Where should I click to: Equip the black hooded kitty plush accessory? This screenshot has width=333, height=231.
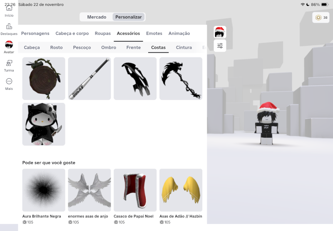pyautogui.click(x=44, y=124)
